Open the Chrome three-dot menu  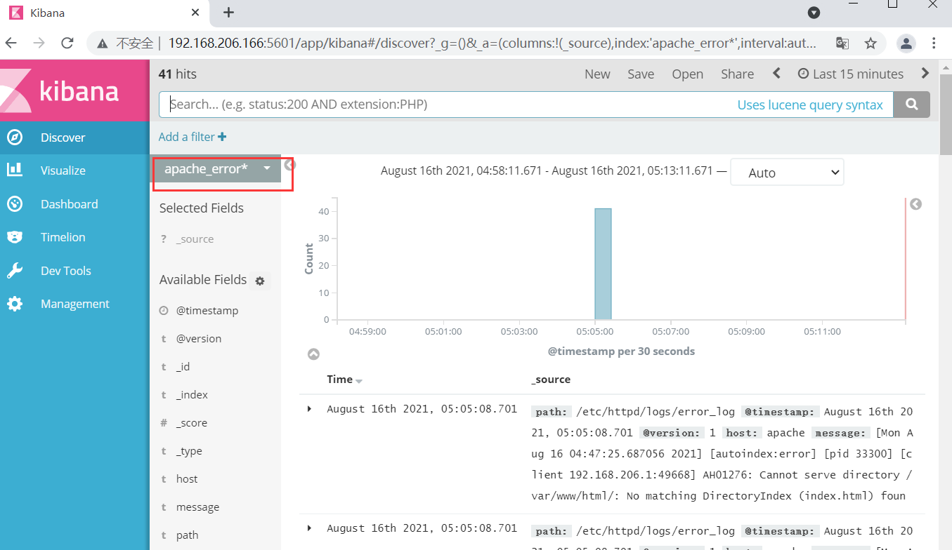[x=934, y=43]
